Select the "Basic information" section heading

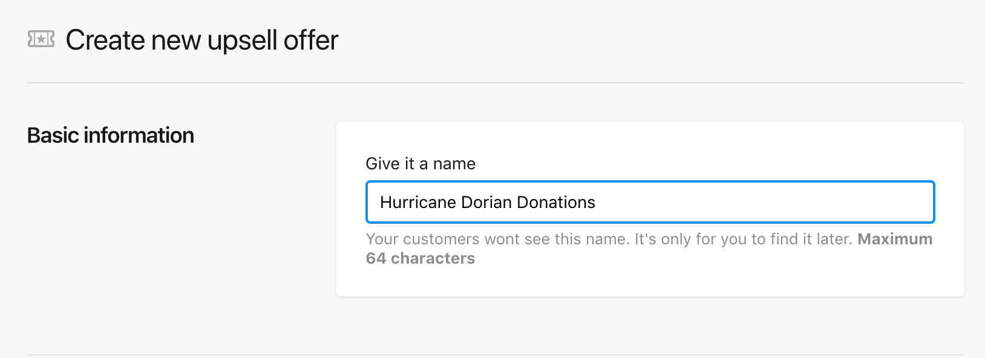(x=111, y=135)
